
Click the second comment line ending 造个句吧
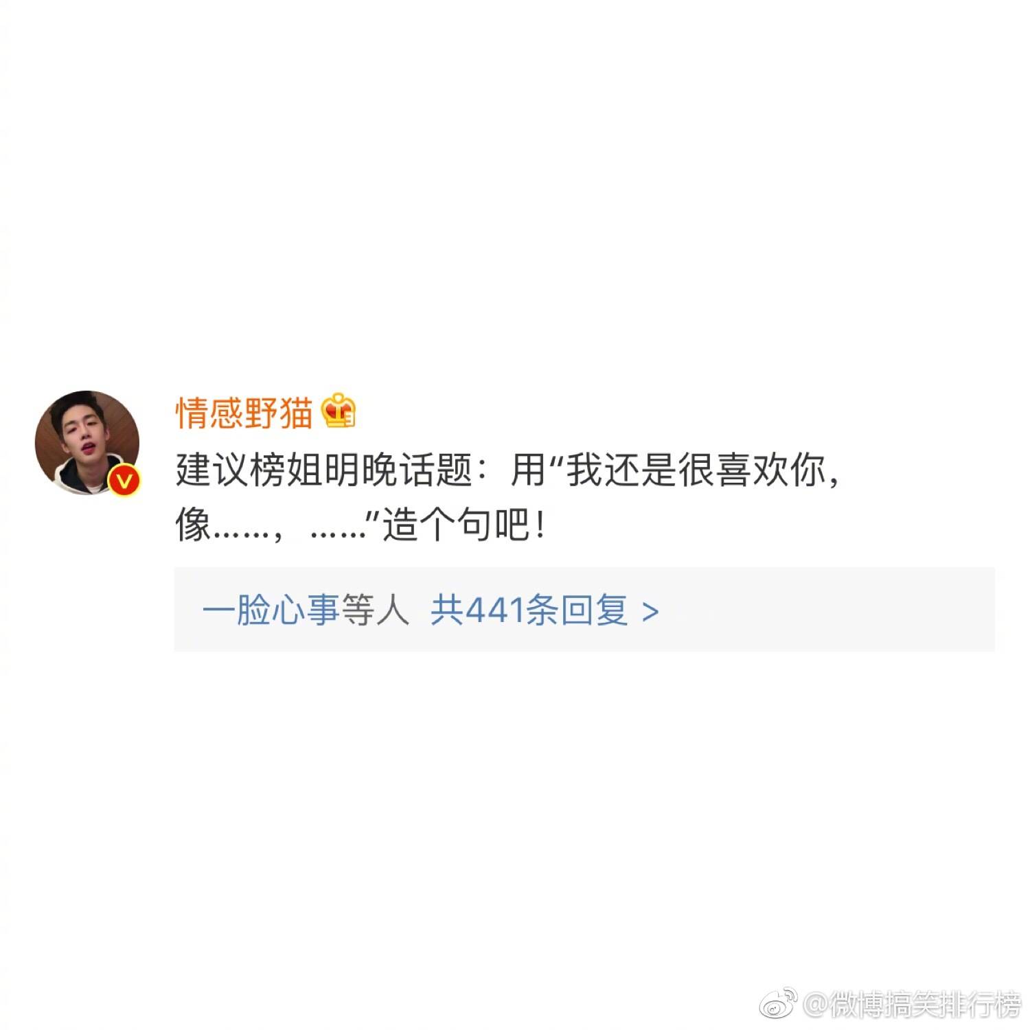pos(362,527)
